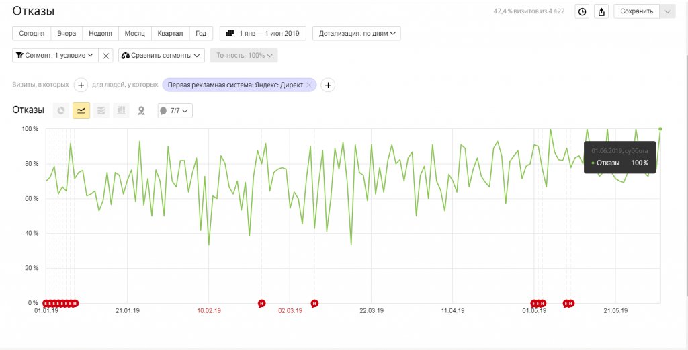688x350 pixels.
Task: Switch to pie chart view
Action: (61, 111)
